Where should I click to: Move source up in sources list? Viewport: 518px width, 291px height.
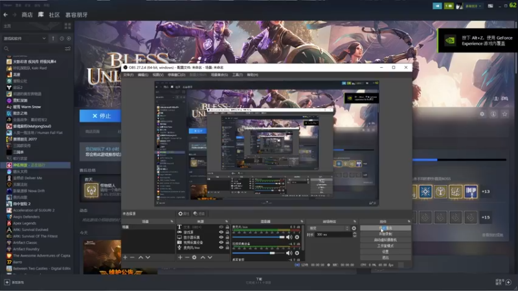click(x=203, y=257)
